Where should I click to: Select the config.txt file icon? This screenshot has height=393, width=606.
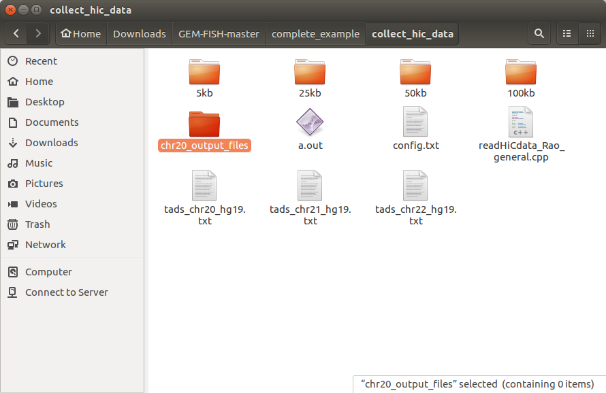click(x=415, y=122)
